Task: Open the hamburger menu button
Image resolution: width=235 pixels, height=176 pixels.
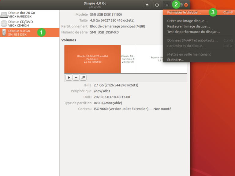Action: tap(167, 5)
